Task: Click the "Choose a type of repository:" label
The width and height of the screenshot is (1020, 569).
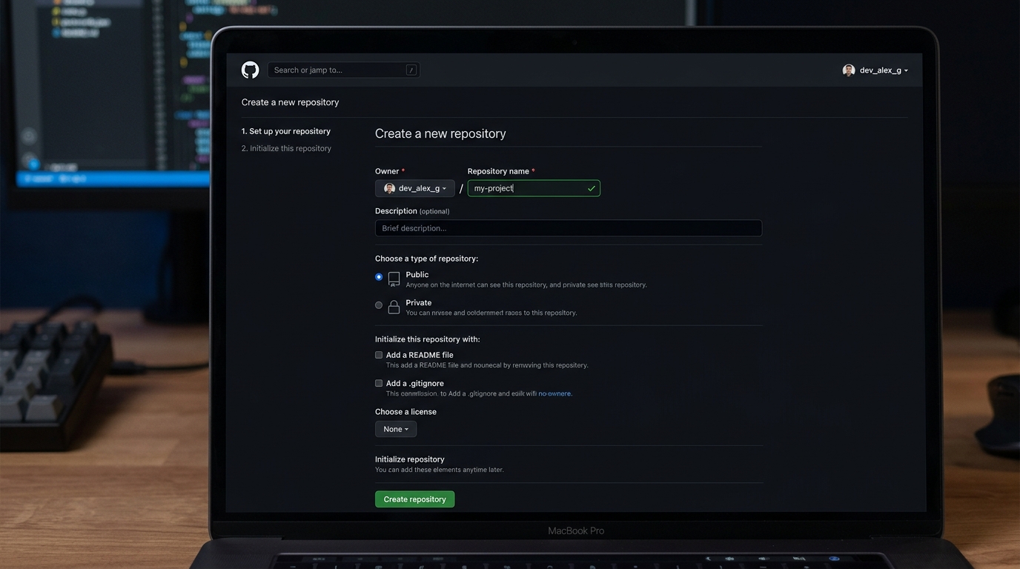Action: coord(426,259)
